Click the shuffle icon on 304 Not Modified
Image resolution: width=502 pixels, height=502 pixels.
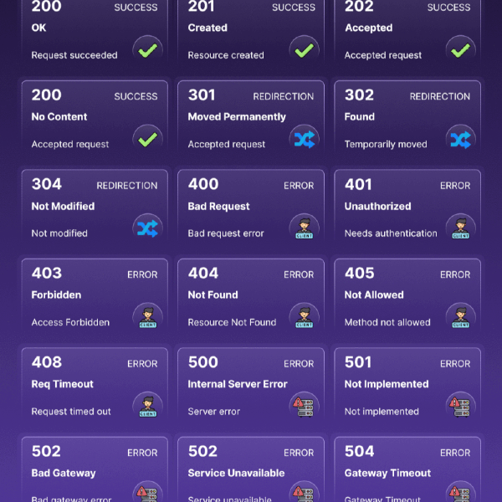point(147,228)
